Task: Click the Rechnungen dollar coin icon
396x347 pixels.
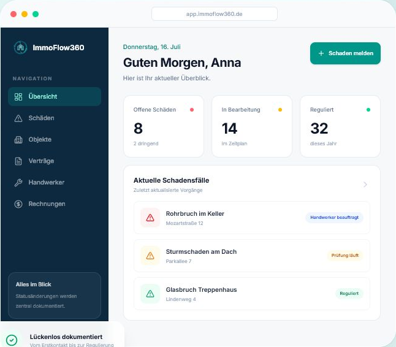Action: (x=18, y=204)
